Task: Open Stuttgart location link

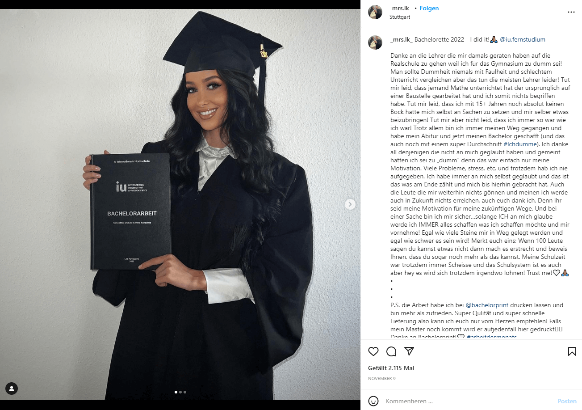Action: click(x=400, y=17)
